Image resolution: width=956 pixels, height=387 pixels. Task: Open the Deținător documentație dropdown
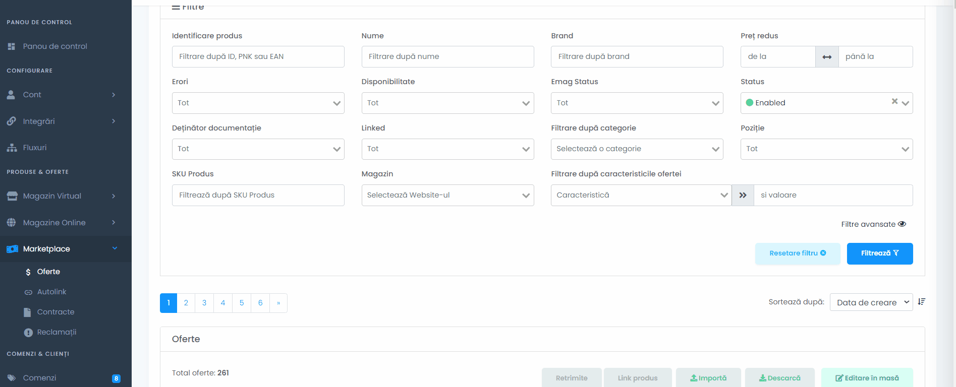point(258,149)
